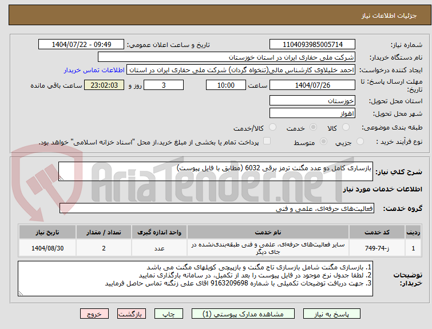The width and height of the screenshot is (432, 329).
Task: Click the جزئیات اطلاعات نیاز page title
Action: click(389, 15)
